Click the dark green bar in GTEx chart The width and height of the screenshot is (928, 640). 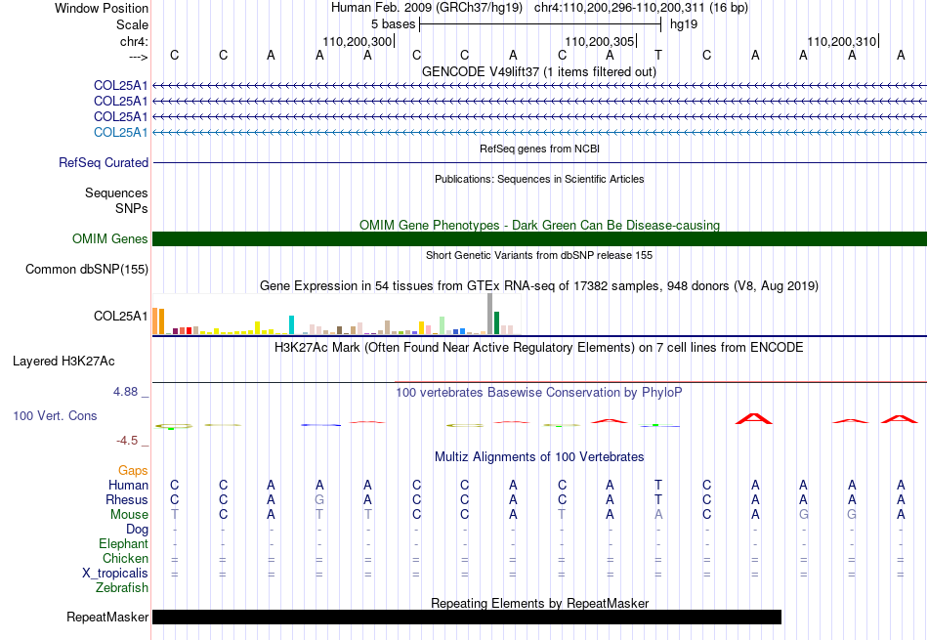coord(496,323)
